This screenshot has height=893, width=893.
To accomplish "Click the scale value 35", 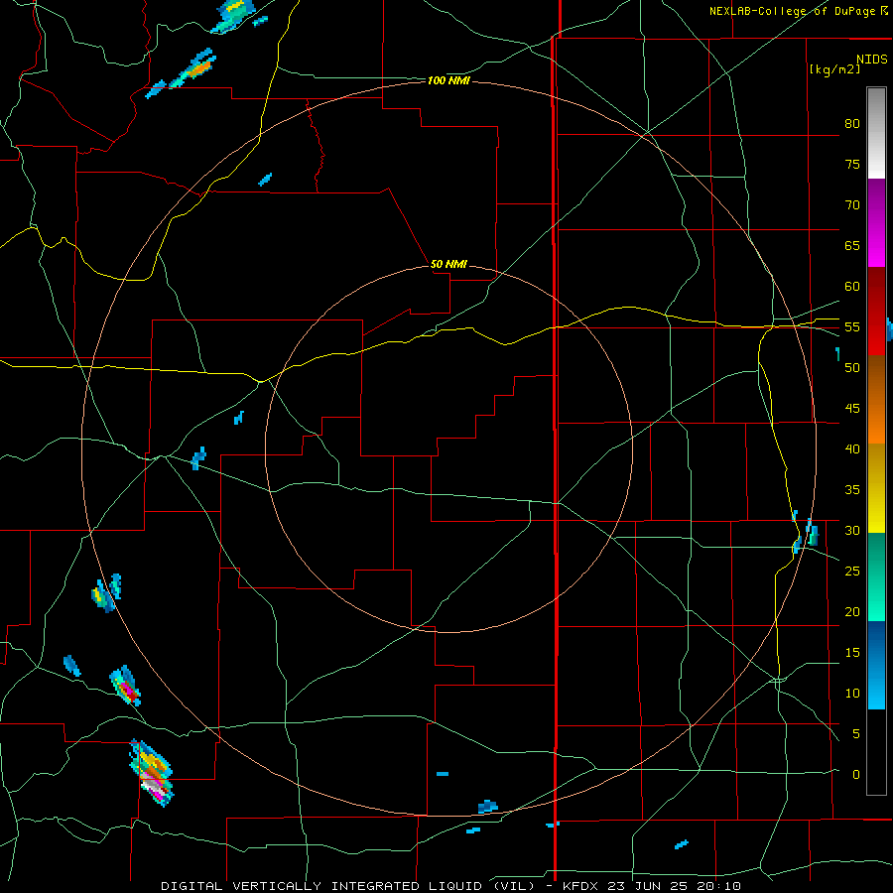I will tap(852, 490).
